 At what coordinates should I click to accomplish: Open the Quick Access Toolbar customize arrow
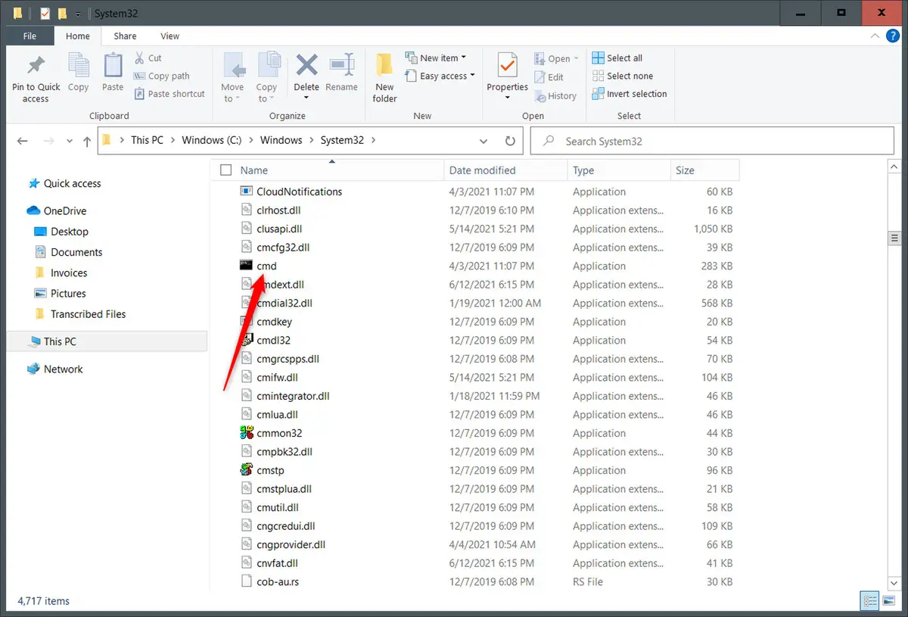click(x=78, y=14)
